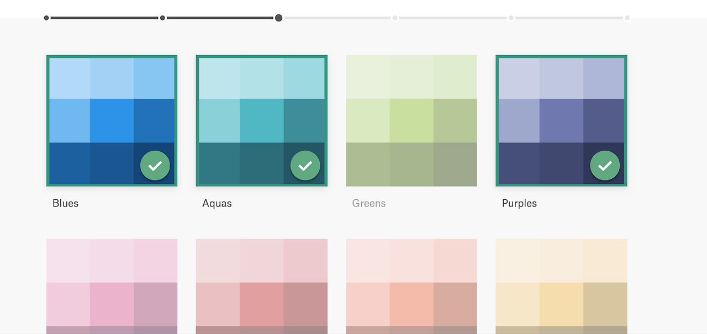
Task: Go to second step dot in progress bar
Action: click(162, 18)
